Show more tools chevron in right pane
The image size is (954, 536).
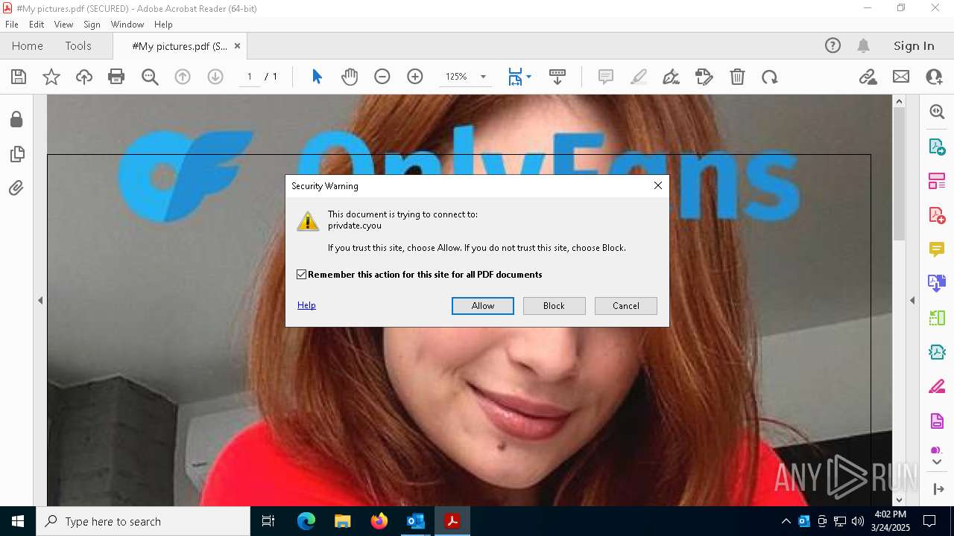coord(937,462)
